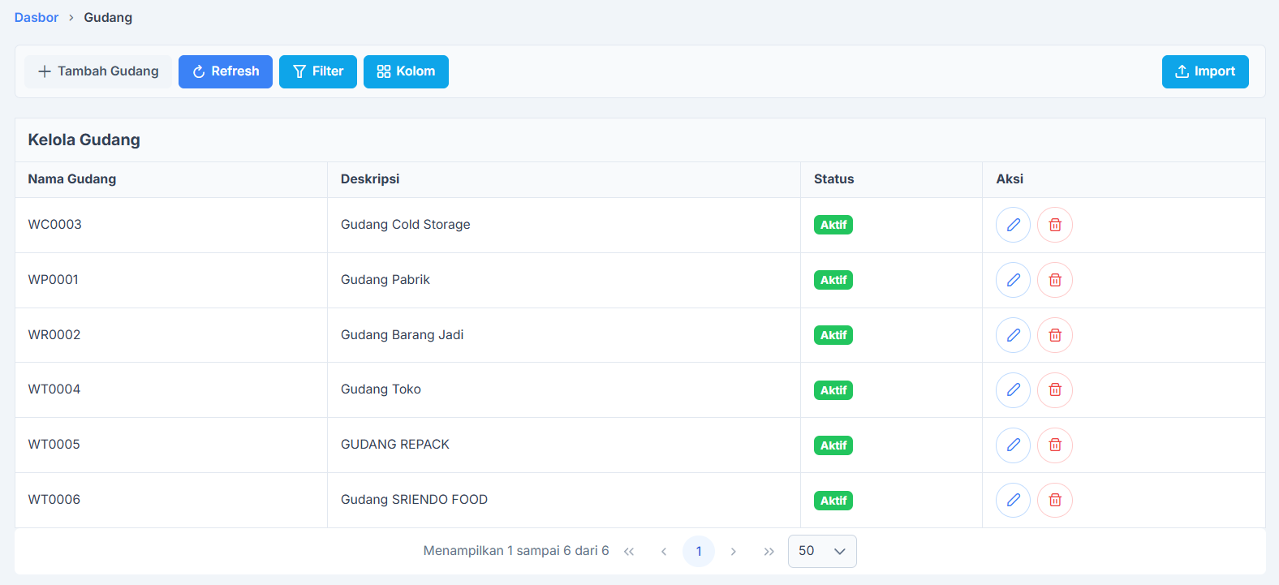Screen dimensions: 1279x585
Task: Click the Tambah Gudang button
Action: click(x=98, y=71)
